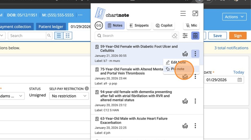The height and width of the screenshot is (140, 251).
Task: Pop out the chartnote panel to new window
Action: (x=195, y=14)
